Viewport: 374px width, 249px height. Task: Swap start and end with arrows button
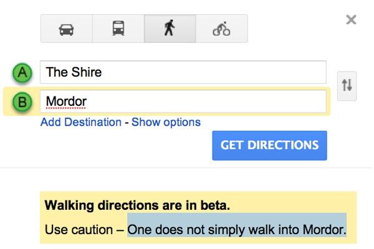(x=347, y=85)
